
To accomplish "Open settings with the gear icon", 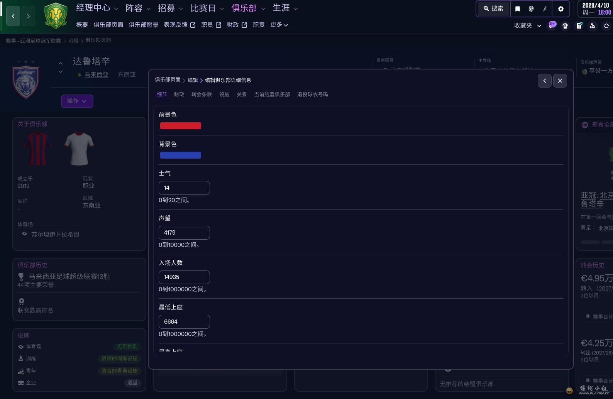I will pos(561,8).
